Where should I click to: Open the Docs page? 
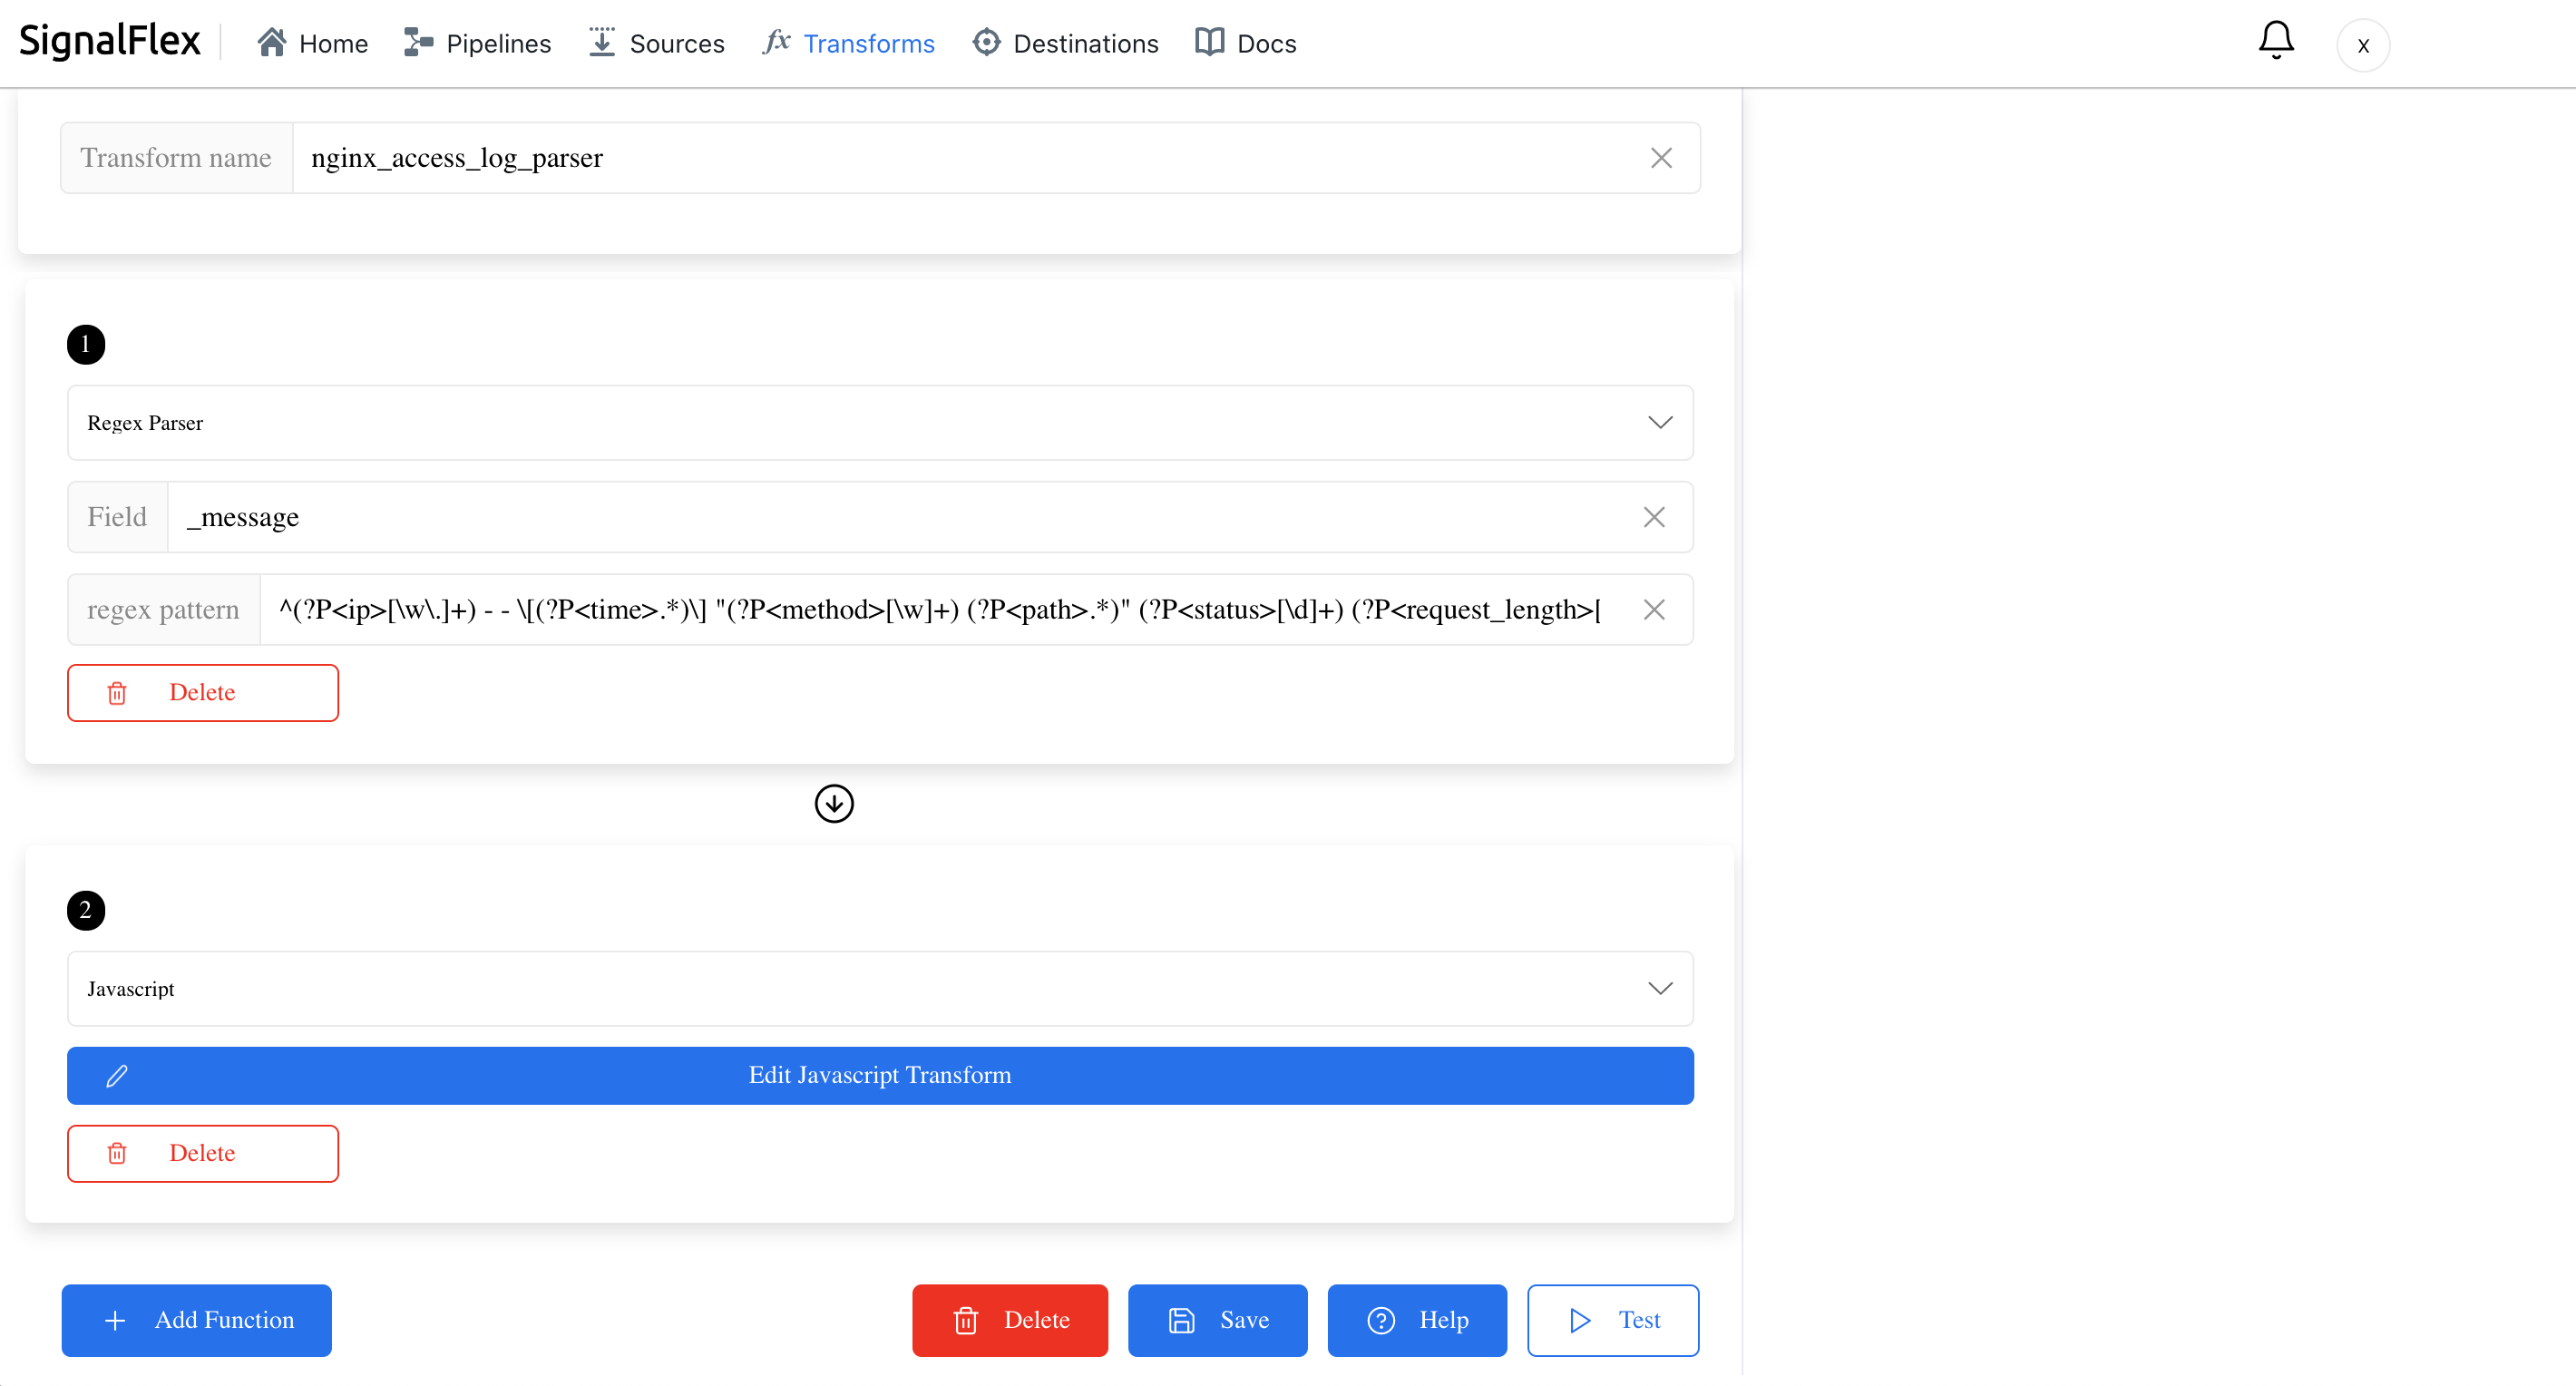tap(1245, 43)
